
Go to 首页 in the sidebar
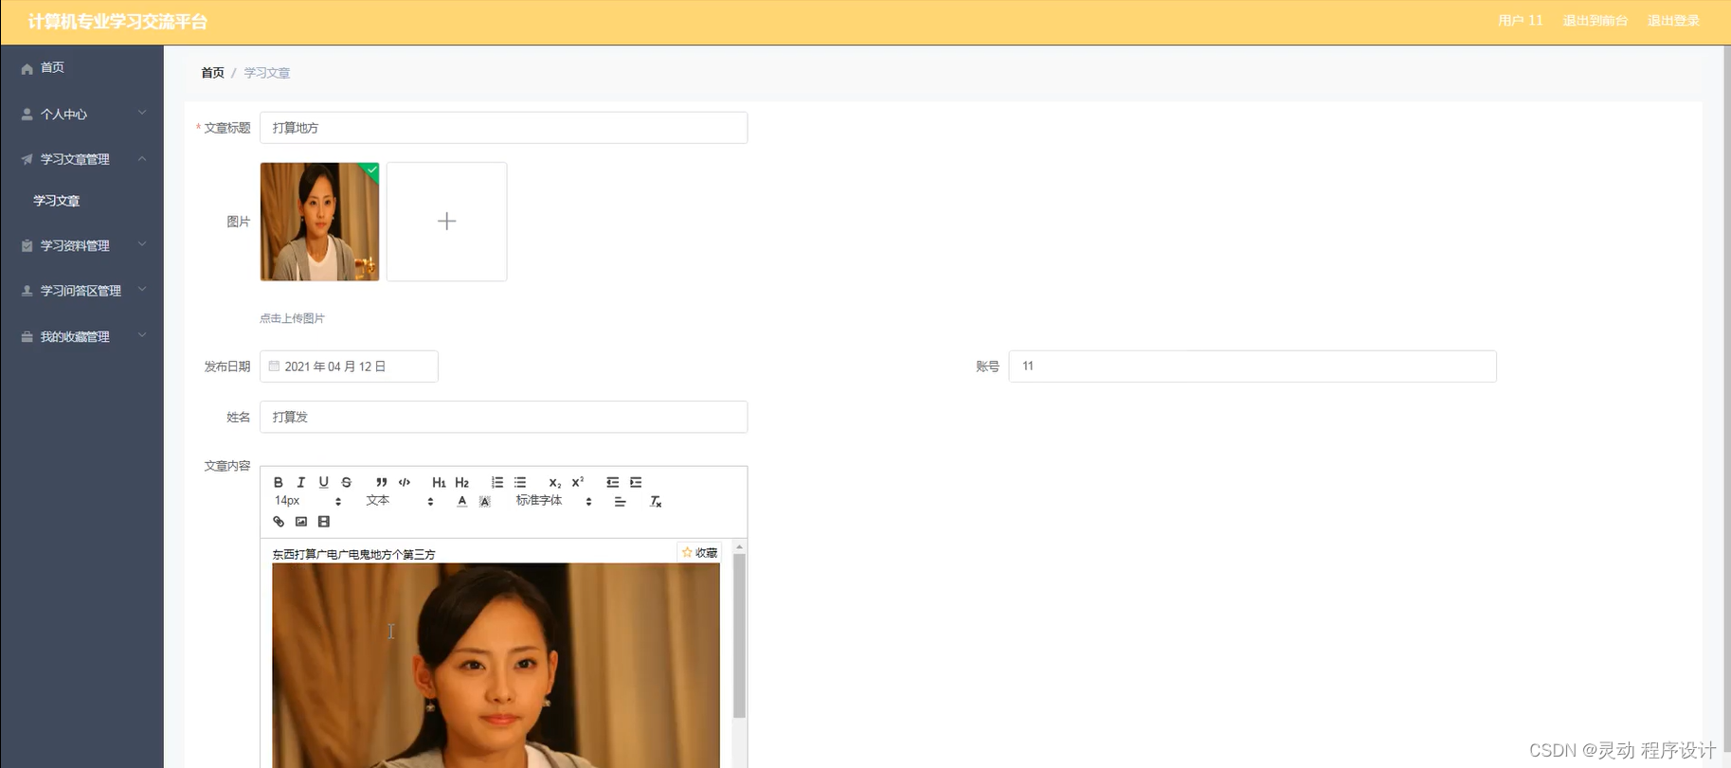coord(81,68)
